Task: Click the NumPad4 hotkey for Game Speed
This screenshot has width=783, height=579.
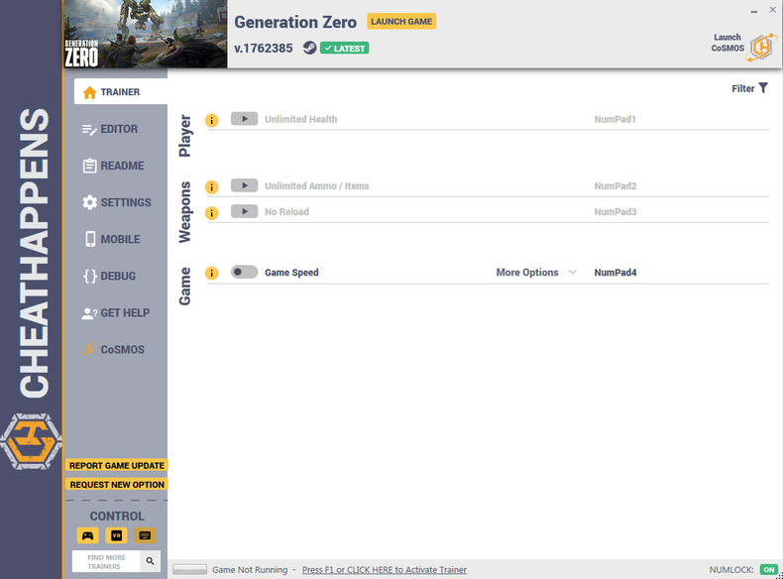Action: pos(615,273)
